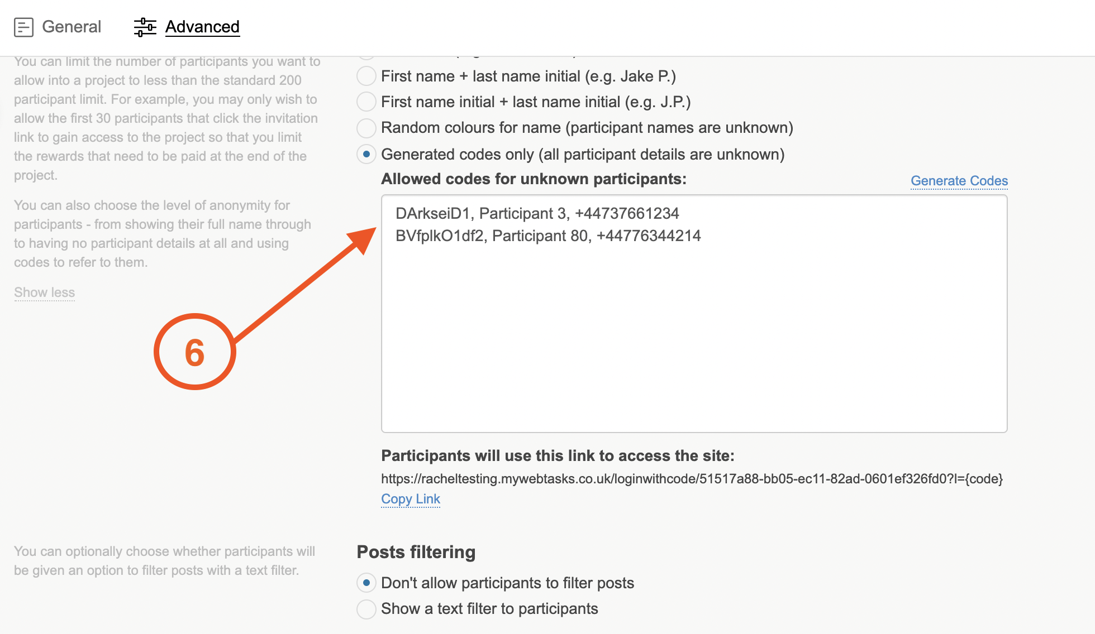The height and width of the screenshot is (634, 1095).
Task: Click the General tab document icon
Action: [23, 27]
